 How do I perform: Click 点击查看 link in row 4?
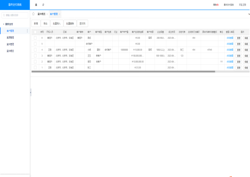(x=230, y=50)
